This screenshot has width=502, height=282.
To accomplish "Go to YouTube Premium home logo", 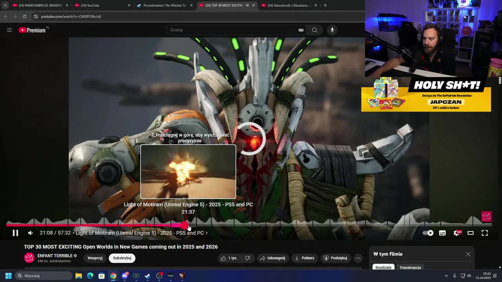I will click(33, 30).
